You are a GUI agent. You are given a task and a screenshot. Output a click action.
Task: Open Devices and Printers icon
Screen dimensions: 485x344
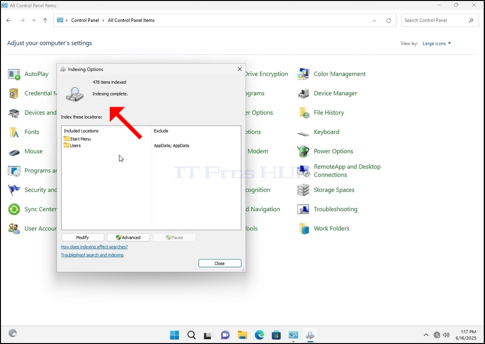(x=14, y=113)
